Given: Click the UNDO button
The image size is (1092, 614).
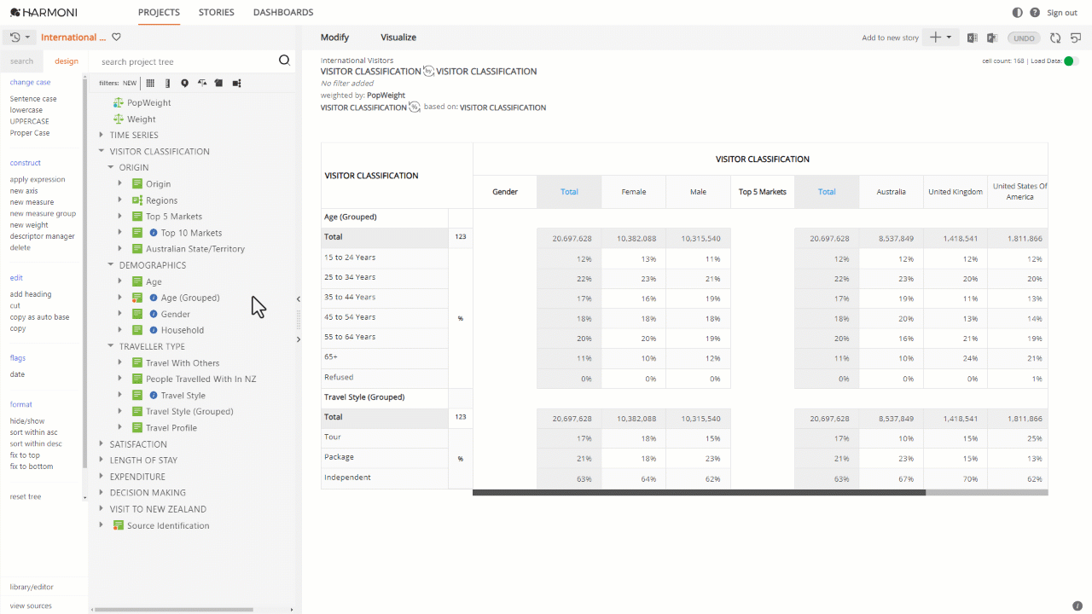Looking at the screenshot, I should pos(1024,38).
